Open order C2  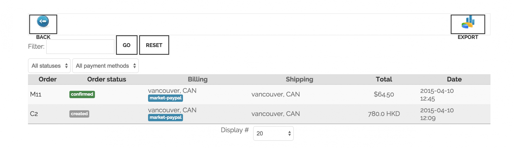click(x=34, y=114)
